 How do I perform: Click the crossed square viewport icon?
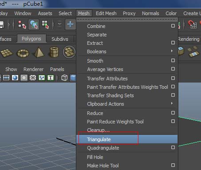pos(33,78)
